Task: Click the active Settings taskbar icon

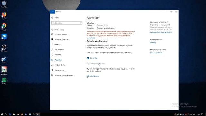Action: 38,114
